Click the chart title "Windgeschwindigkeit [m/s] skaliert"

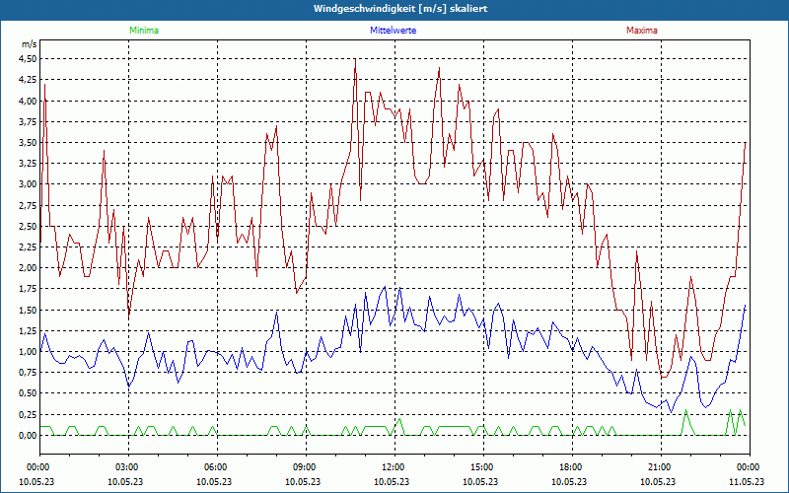click(x=400, y=9)
